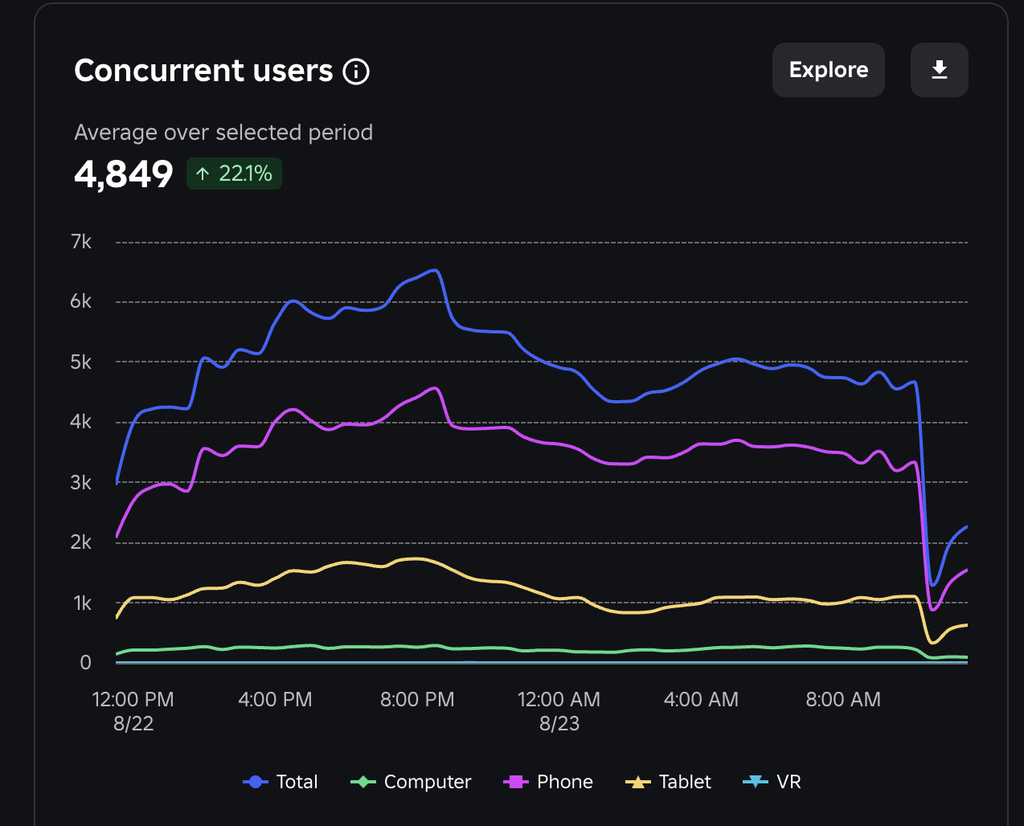The height and width of the screenshot is (826, 1024).
Task: Toggle the Total series legend label
Action: coord(297,782)
